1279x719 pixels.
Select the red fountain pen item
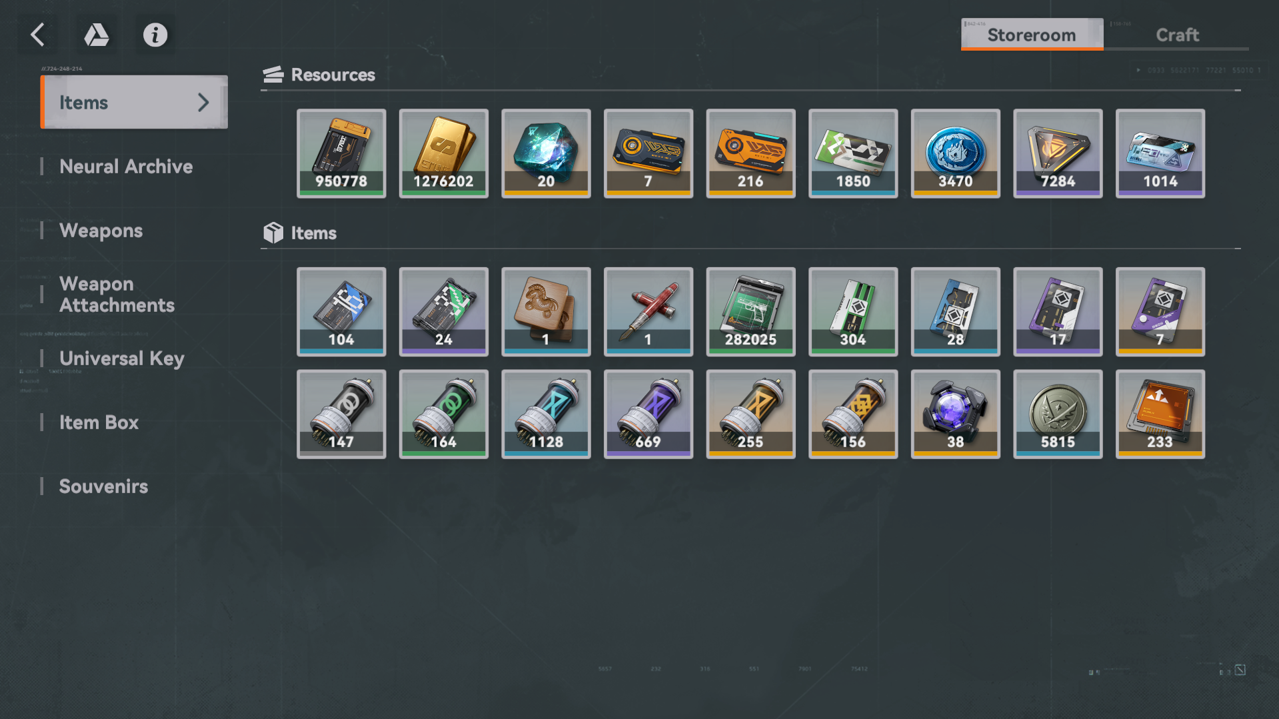648,312
